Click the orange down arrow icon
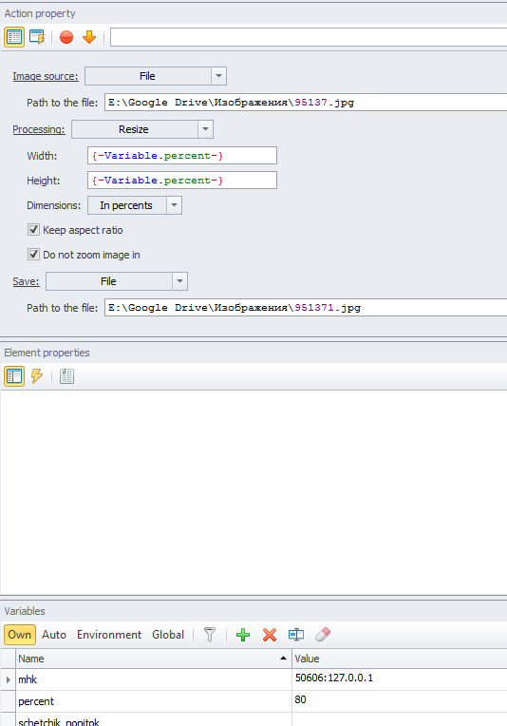 [x=89, y=37]
